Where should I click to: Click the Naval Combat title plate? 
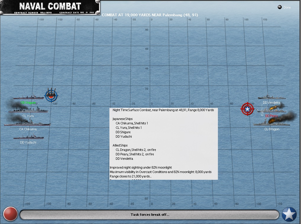point(50,7)
